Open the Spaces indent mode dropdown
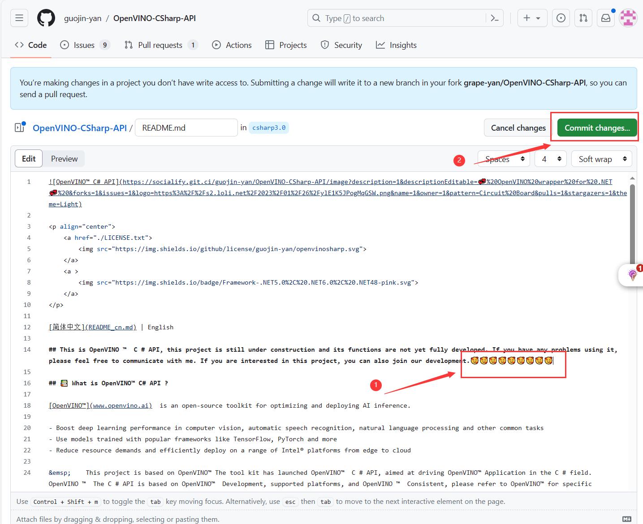 point(504,159)
